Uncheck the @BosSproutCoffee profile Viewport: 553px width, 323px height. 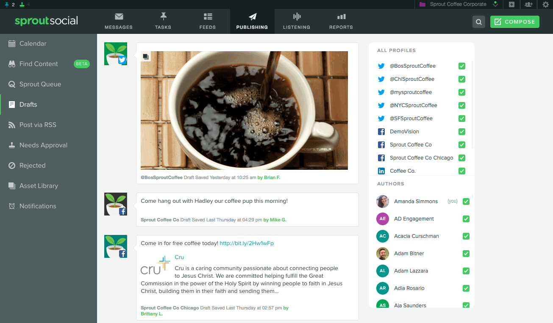coord(462,66)
